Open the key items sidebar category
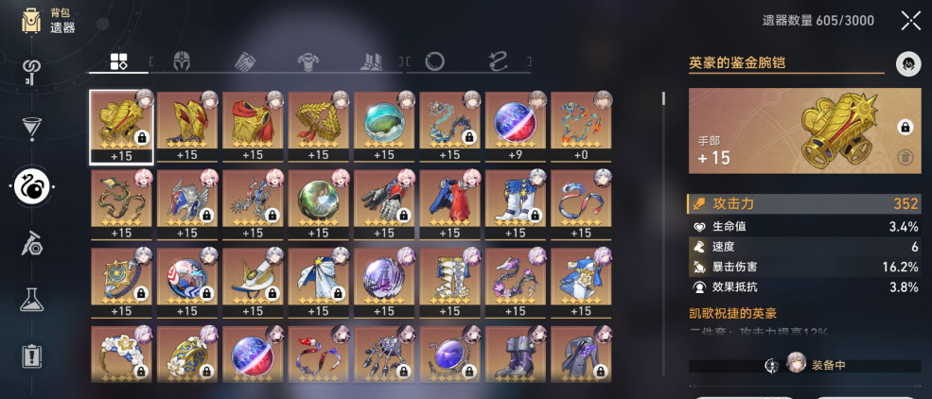Viewport: 932px width, 399px height. click(31, 73)
